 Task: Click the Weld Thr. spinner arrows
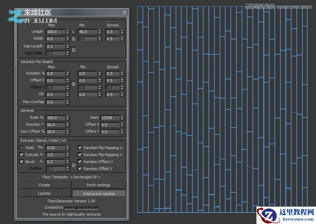tap(68, 148)
